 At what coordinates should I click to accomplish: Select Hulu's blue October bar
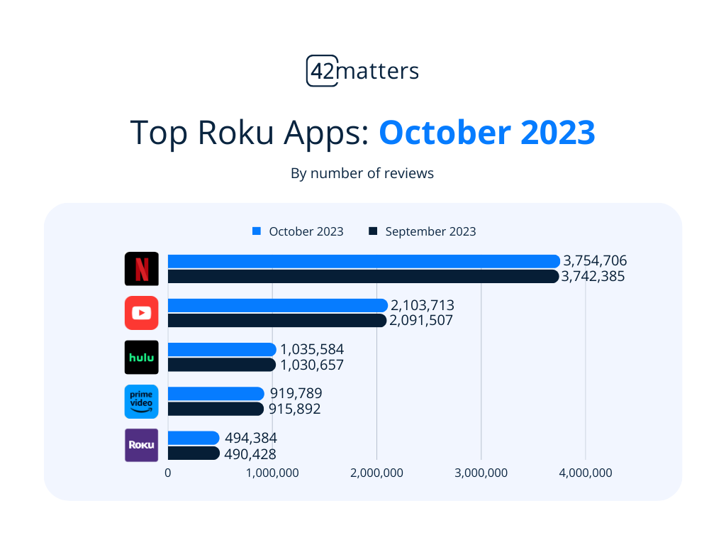tap(222, 349)
